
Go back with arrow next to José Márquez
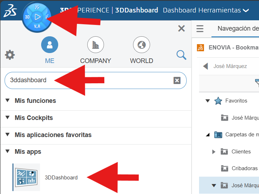[x=205, y=66]
